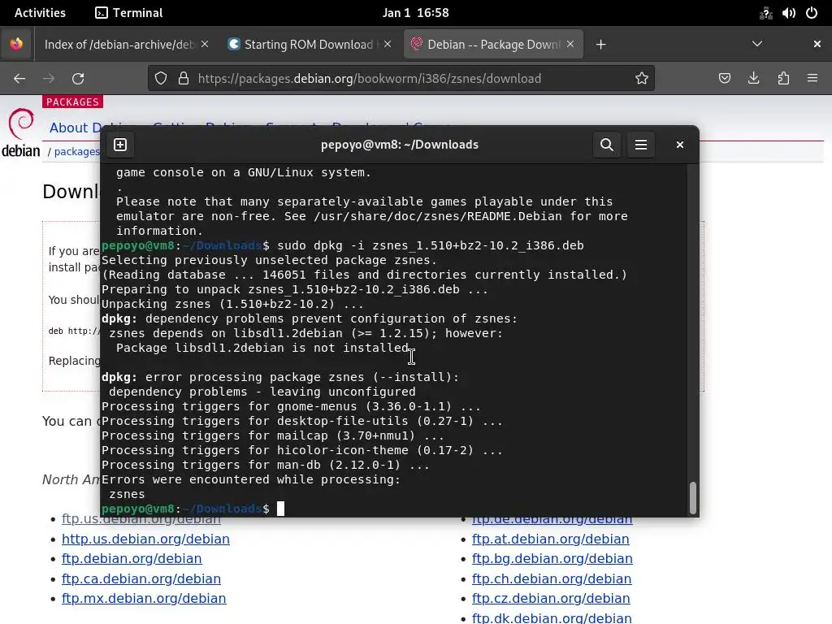Screen dimensions: 832x624
Task: Open the ftp.debian.org/debian mirror link
Action: pos(132,558)
